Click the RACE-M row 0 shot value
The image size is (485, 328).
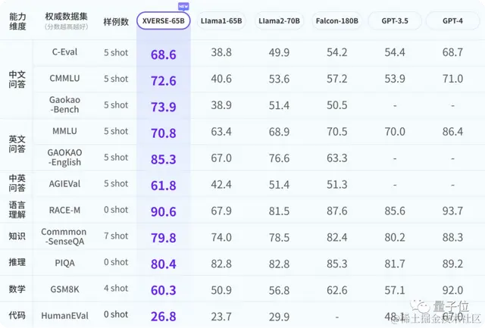(x=116, y=210)
